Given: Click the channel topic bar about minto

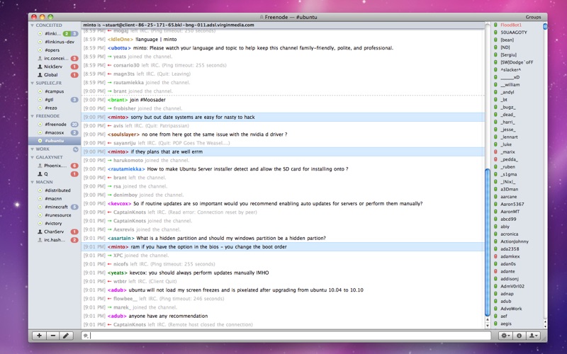Looking at the screenshot, I should tap(283, 25).
